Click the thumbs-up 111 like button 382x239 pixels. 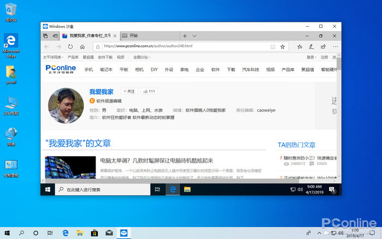tap(148, 91)
